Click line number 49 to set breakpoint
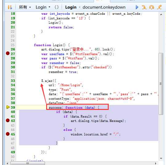The height and width of the screenshot is (165, 166). pos(13,152)
